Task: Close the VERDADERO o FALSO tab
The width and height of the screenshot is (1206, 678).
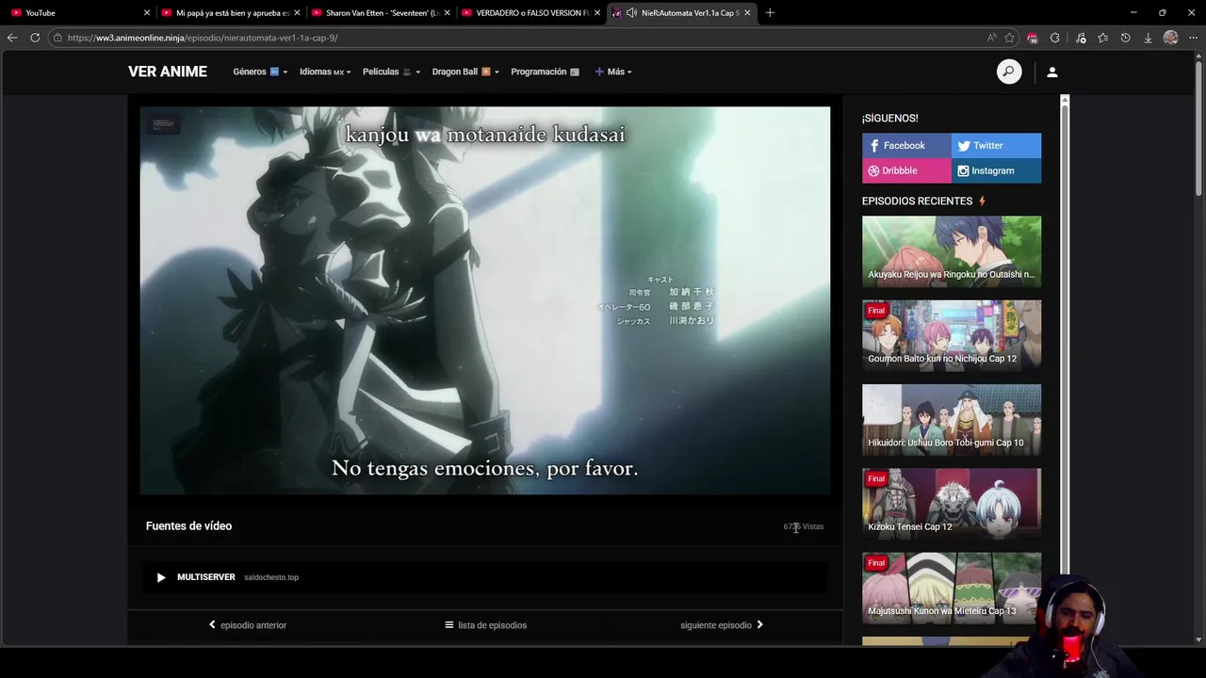Action: [596, 13]
